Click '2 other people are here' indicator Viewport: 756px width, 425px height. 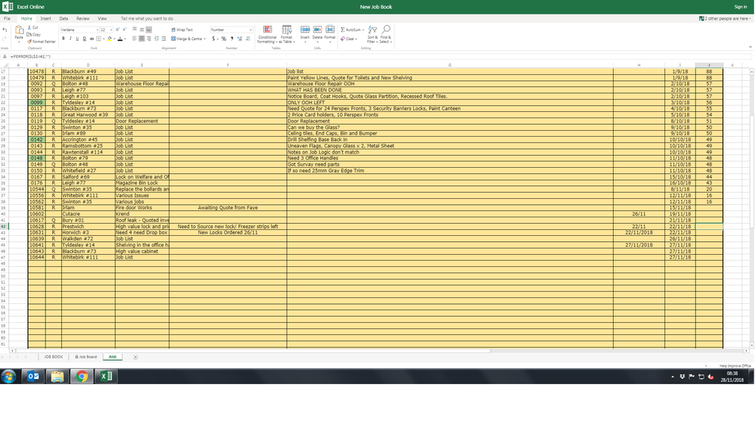coord(725,18)
